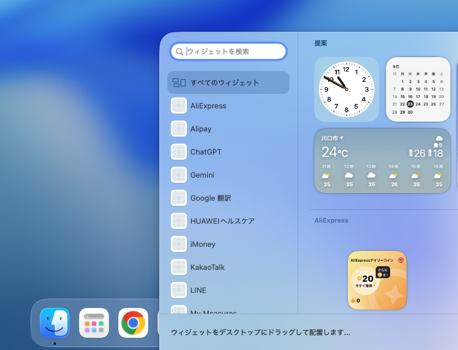The height and width of the screenshot is (350, 458).
Task: Click the さらに bonus badge in AliExpress widget
Action: pyautogui.click(x=382, y=272)
